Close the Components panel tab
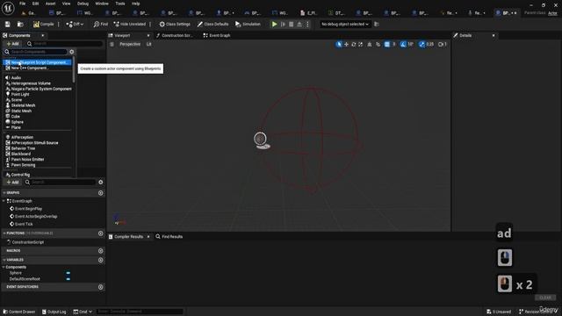562x316 pixels. click(x=43, y=35)
